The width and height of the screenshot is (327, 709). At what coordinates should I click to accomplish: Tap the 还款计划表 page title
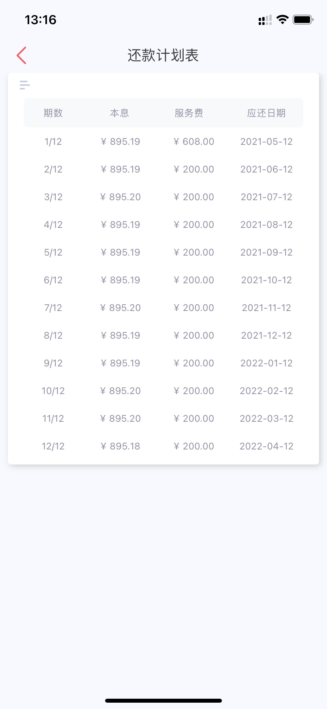click(x=163, y=55)
